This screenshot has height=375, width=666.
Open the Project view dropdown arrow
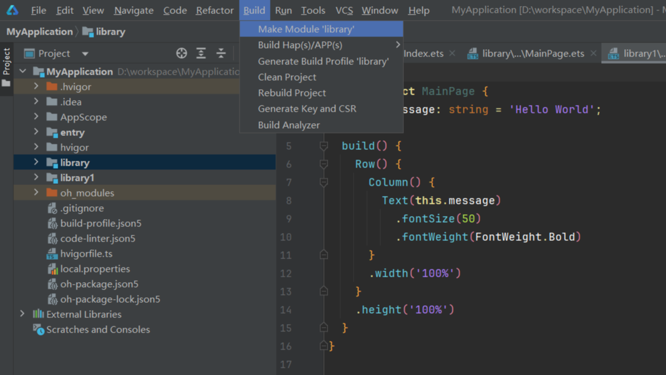pyautogui.click(x=85, y=54)
